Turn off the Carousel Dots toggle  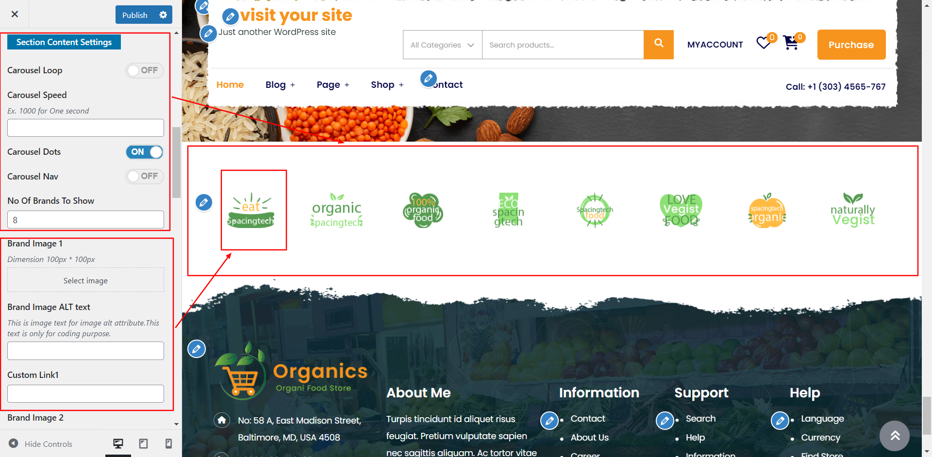145,152
